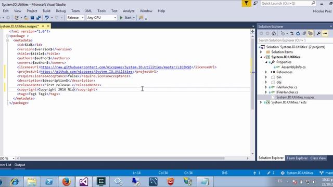This screenshot has height=187, width=333.
Task: Click Pending Changes Filter clock icon
Action: [x=283, y=33]
